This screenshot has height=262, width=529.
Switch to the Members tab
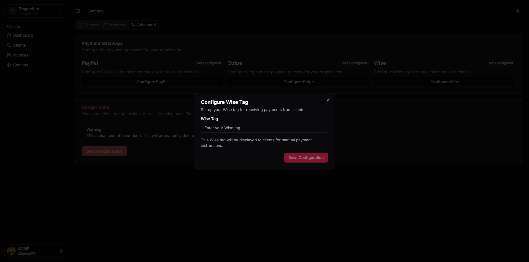click(x=115, y=25)
